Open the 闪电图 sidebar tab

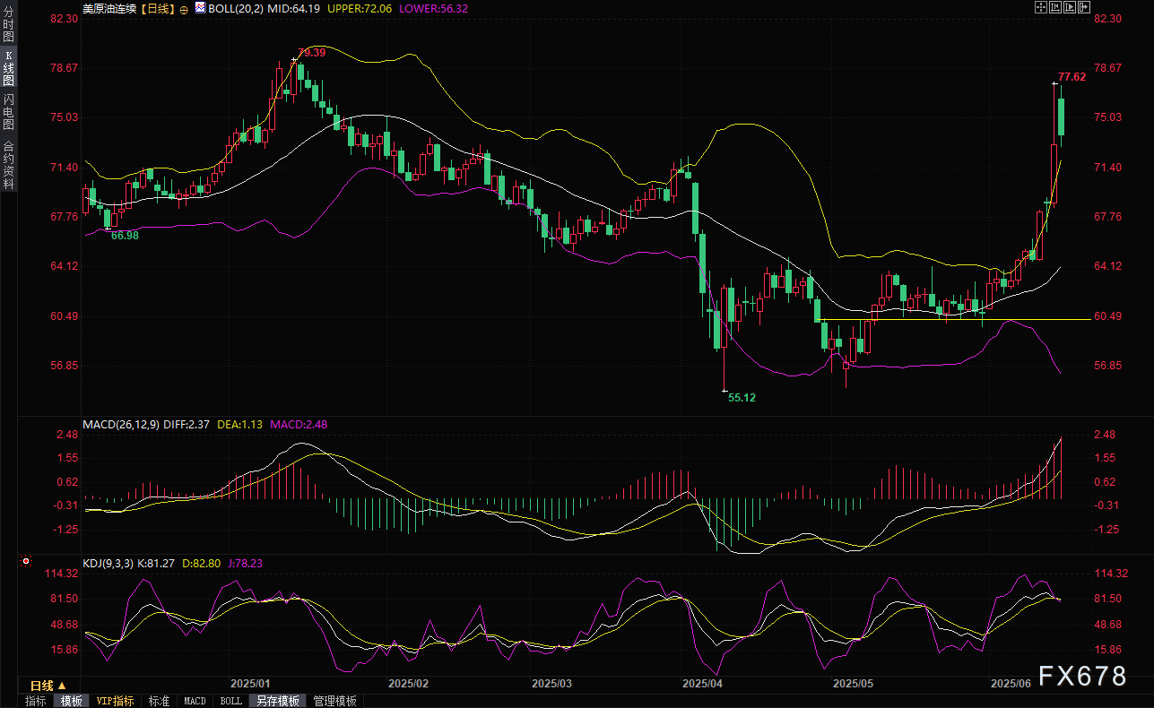[8, 111]
